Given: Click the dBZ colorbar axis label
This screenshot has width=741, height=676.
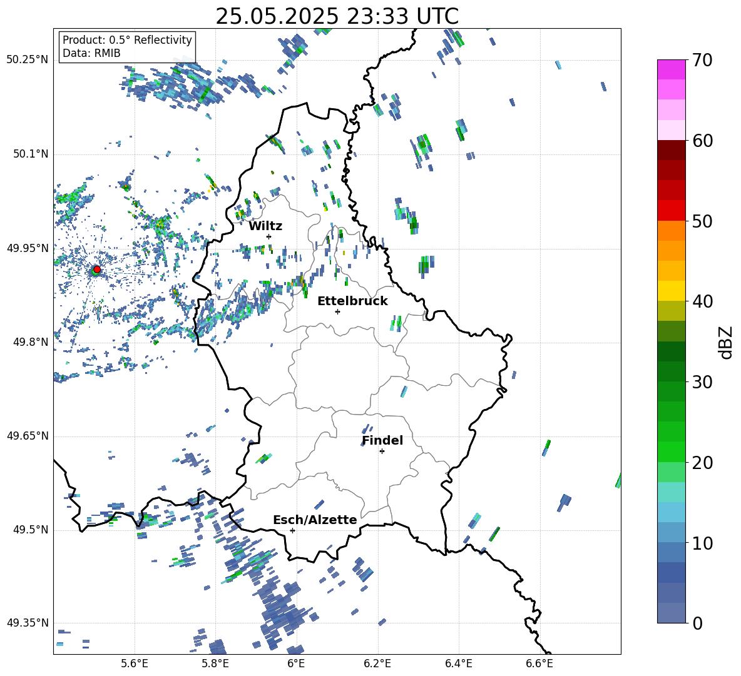Looking at the screenshot, I should (727, 342).
